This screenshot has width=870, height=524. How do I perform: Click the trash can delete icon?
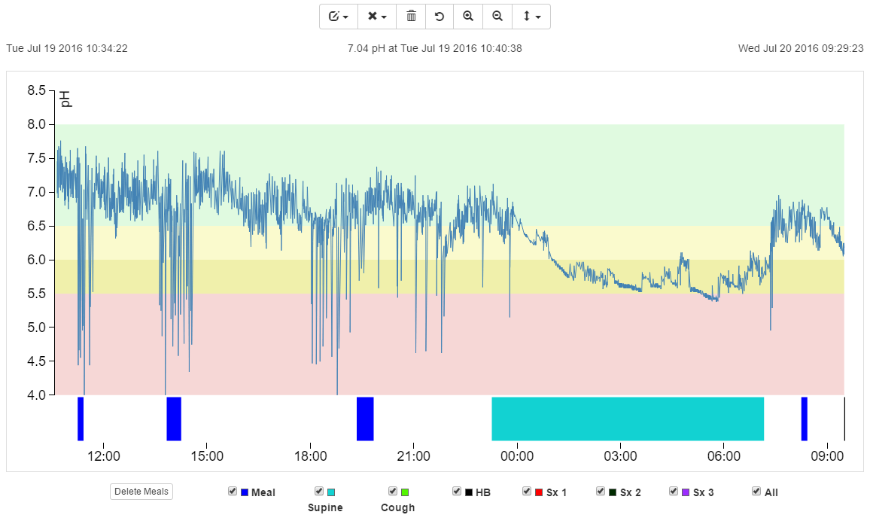[411, 17]
